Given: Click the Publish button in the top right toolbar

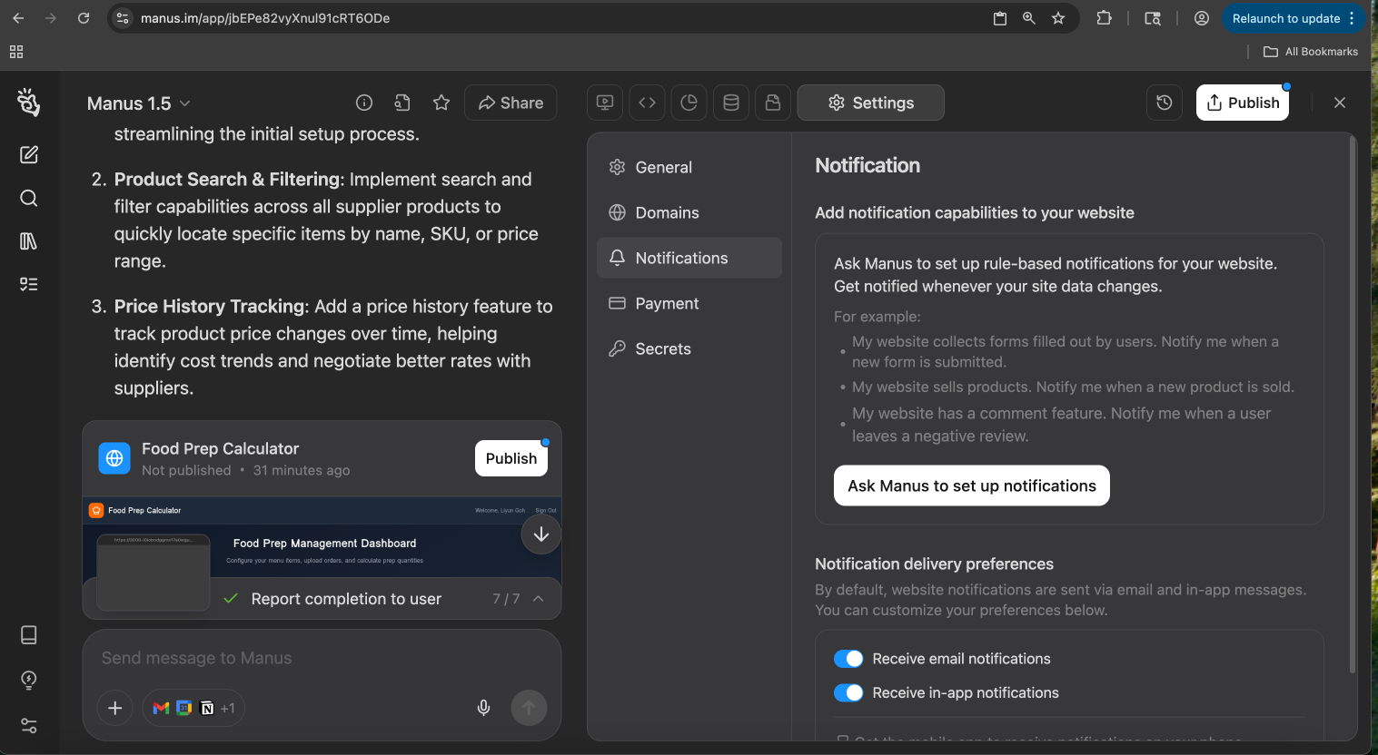Looking at the screenshot, I should 1243,103.
